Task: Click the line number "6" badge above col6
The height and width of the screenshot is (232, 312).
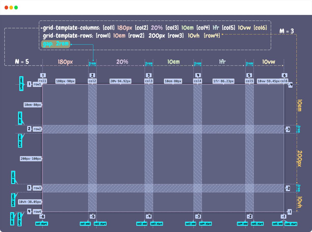Action: click(x=284, y=75)
